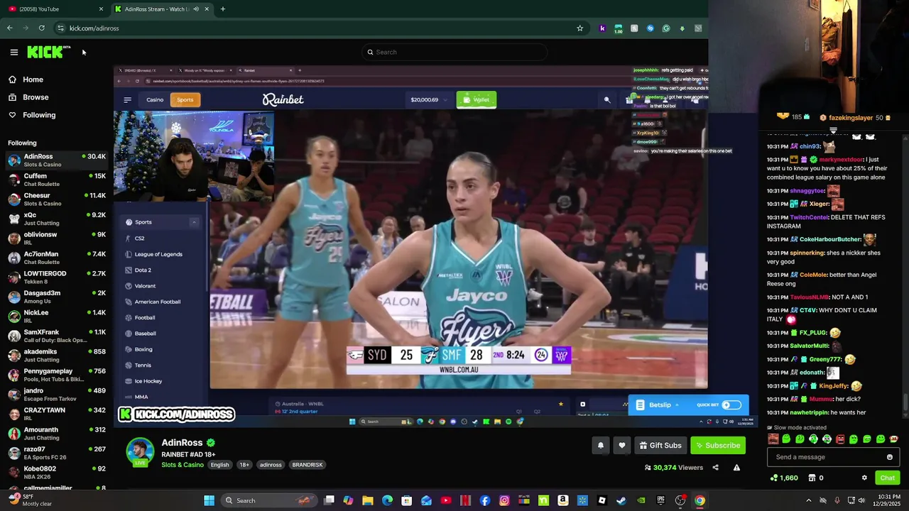
Task: Open xQc channel in Following list
Action: pyautogui.click(x=55, y=219)
